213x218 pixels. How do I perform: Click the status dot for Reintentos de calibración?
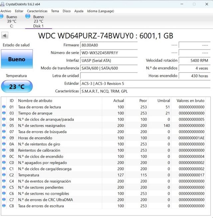[4, 150]
